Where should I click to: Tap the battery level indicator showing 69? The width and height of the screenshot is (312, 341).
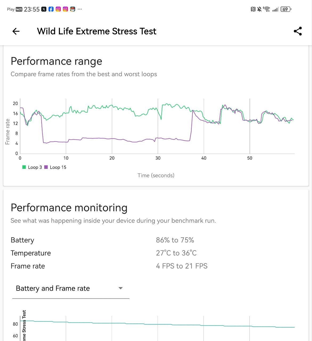point(286,9)
